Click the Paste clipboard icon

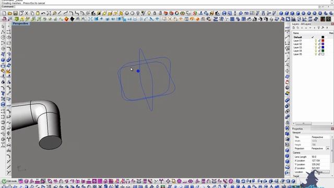tap(38, 13)
